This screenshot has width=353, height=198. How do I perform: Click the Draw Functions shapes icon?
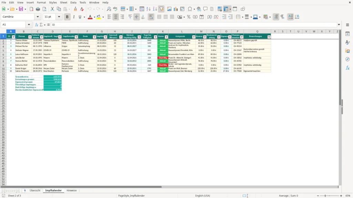[243, 9]
